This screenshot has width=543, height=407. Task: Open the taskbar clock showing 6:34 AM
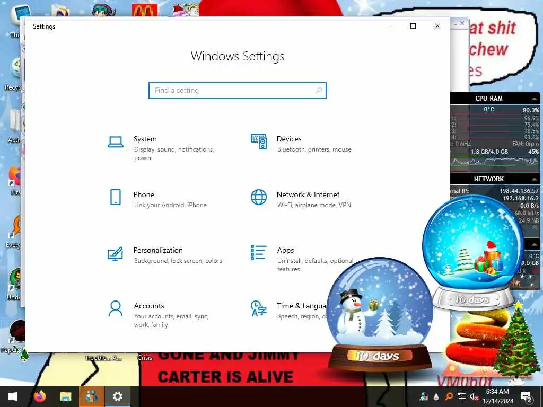(497, 396)
